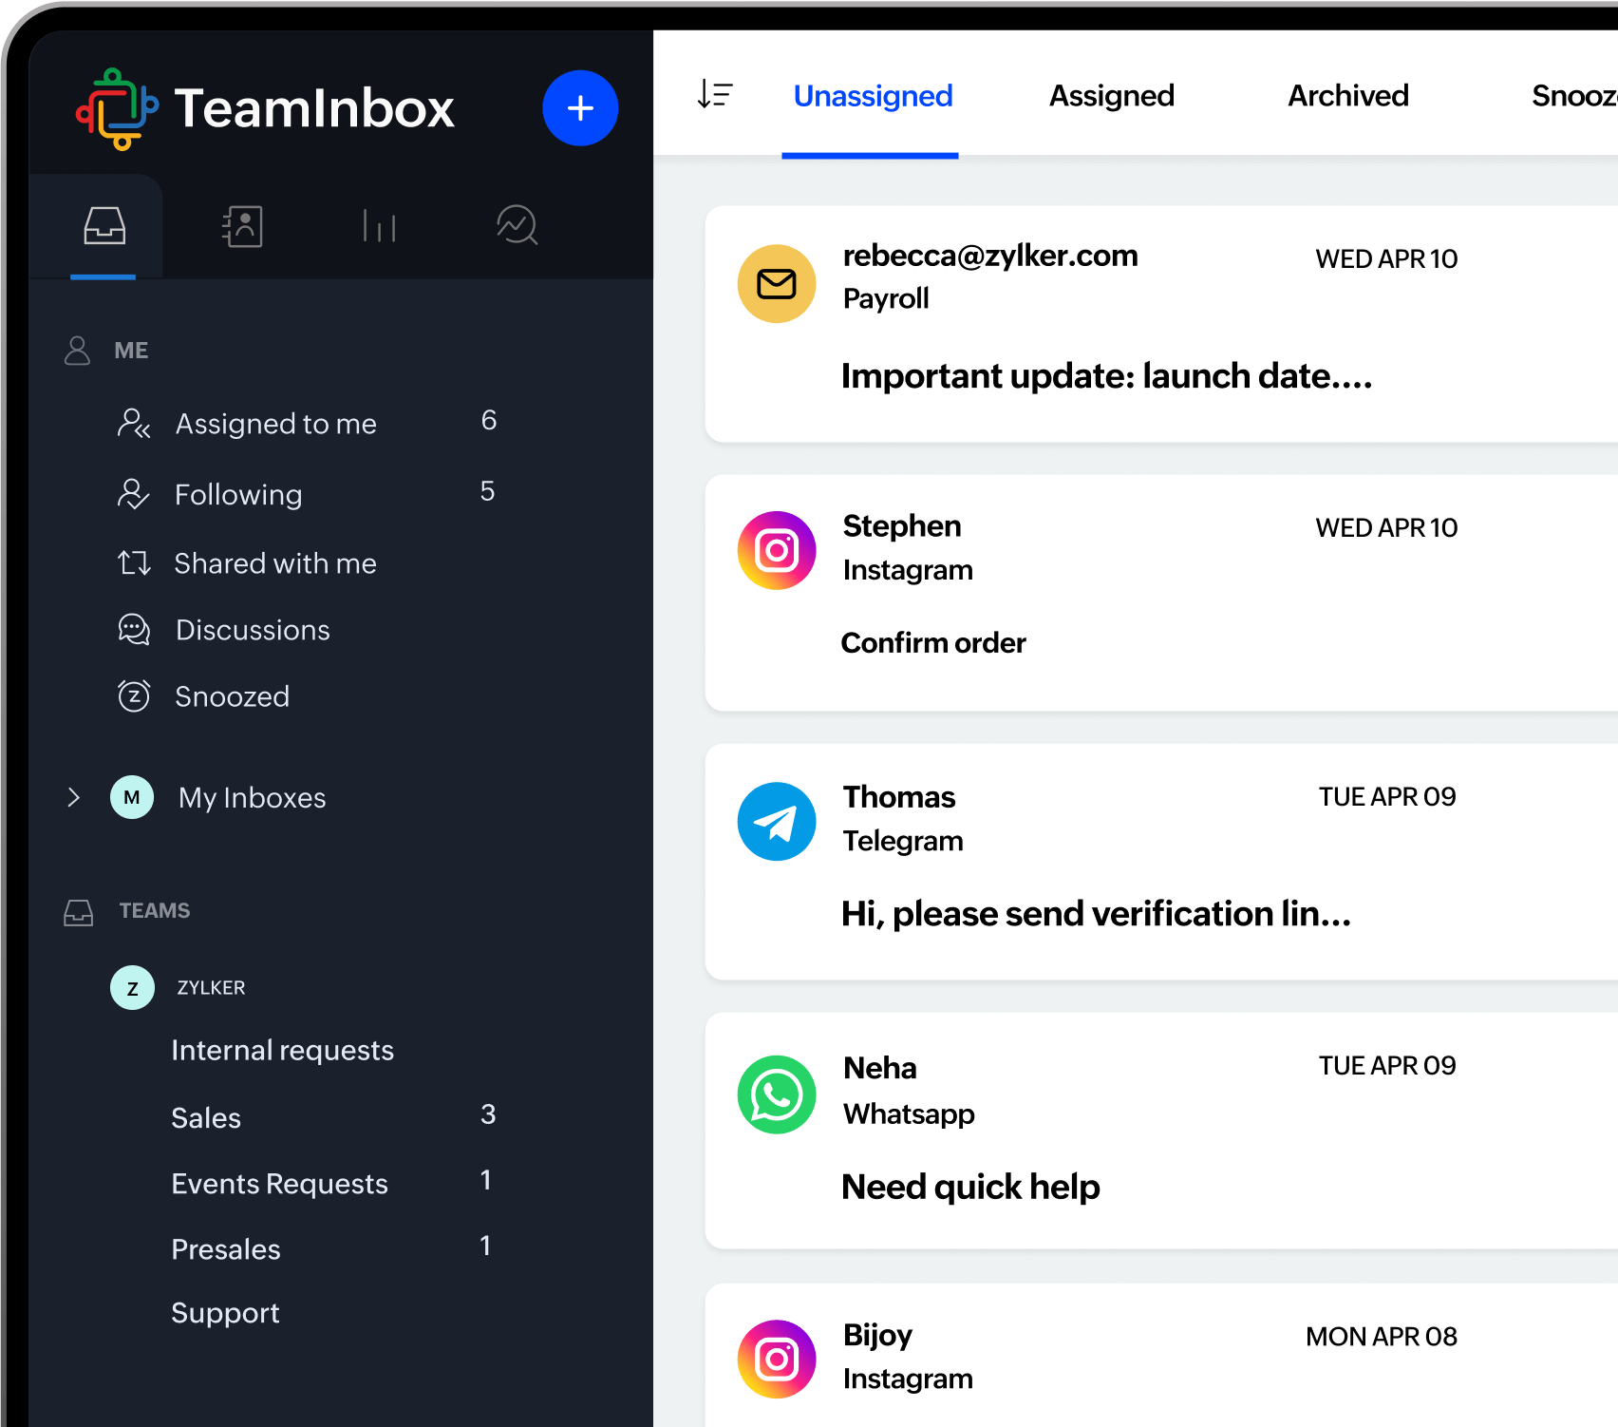The width and height of the screenshot is (1618, 1427).
Task: Open the inbox tray icon tab
Action: 104,226
